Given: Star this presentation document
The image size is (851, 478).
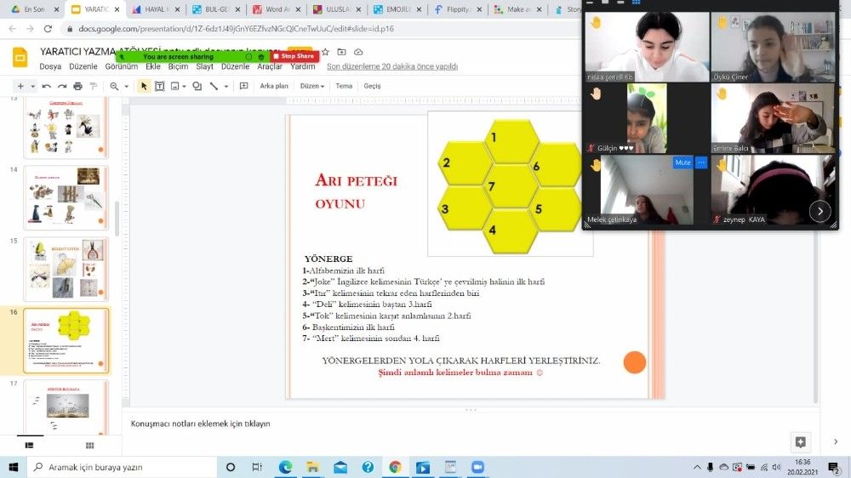Looking at the screenshot, I should pyautogui.click(x=325, y=52).
